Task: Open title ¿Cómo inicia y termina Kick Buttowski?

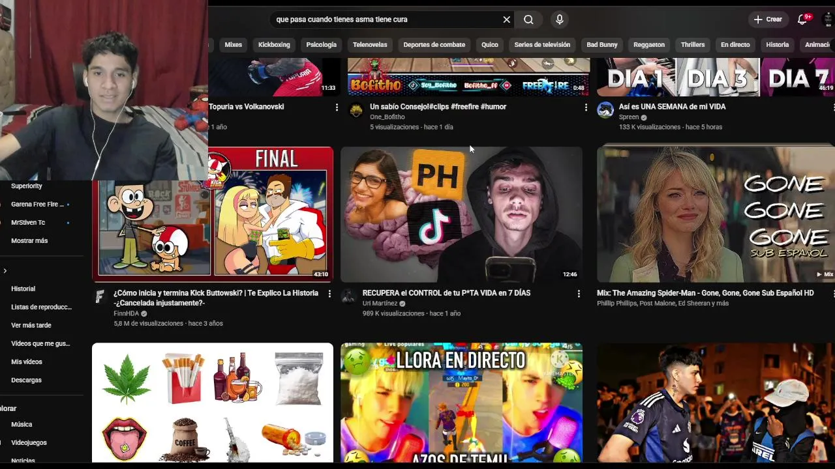Action: click(216, 298)
